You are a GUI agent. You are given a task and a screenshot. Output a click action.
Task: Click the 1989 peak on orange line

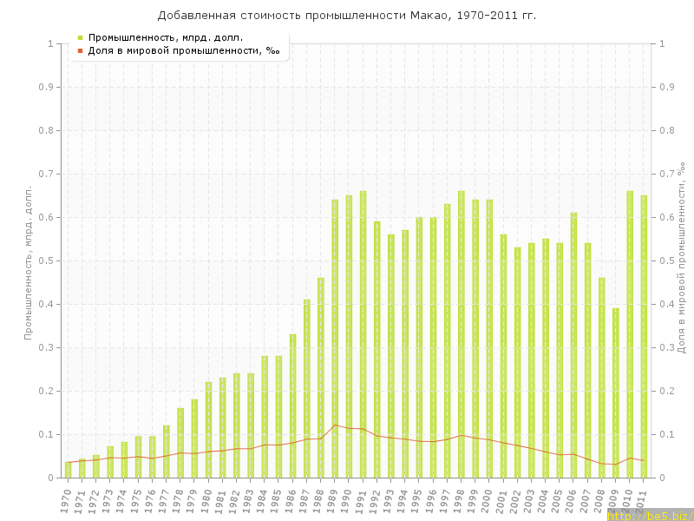click(x=335, y=425)
